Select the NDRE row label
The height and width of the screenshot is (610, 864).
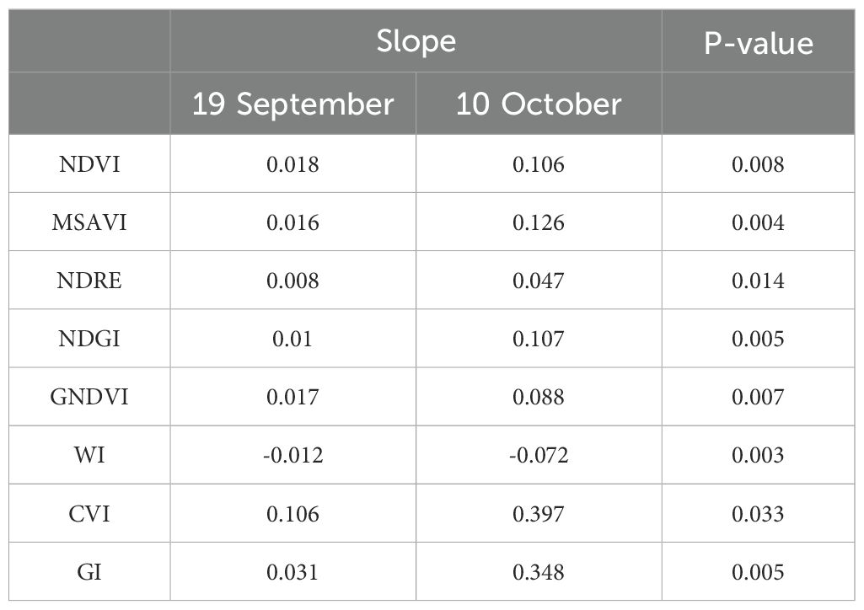click(x=89, y=281)
